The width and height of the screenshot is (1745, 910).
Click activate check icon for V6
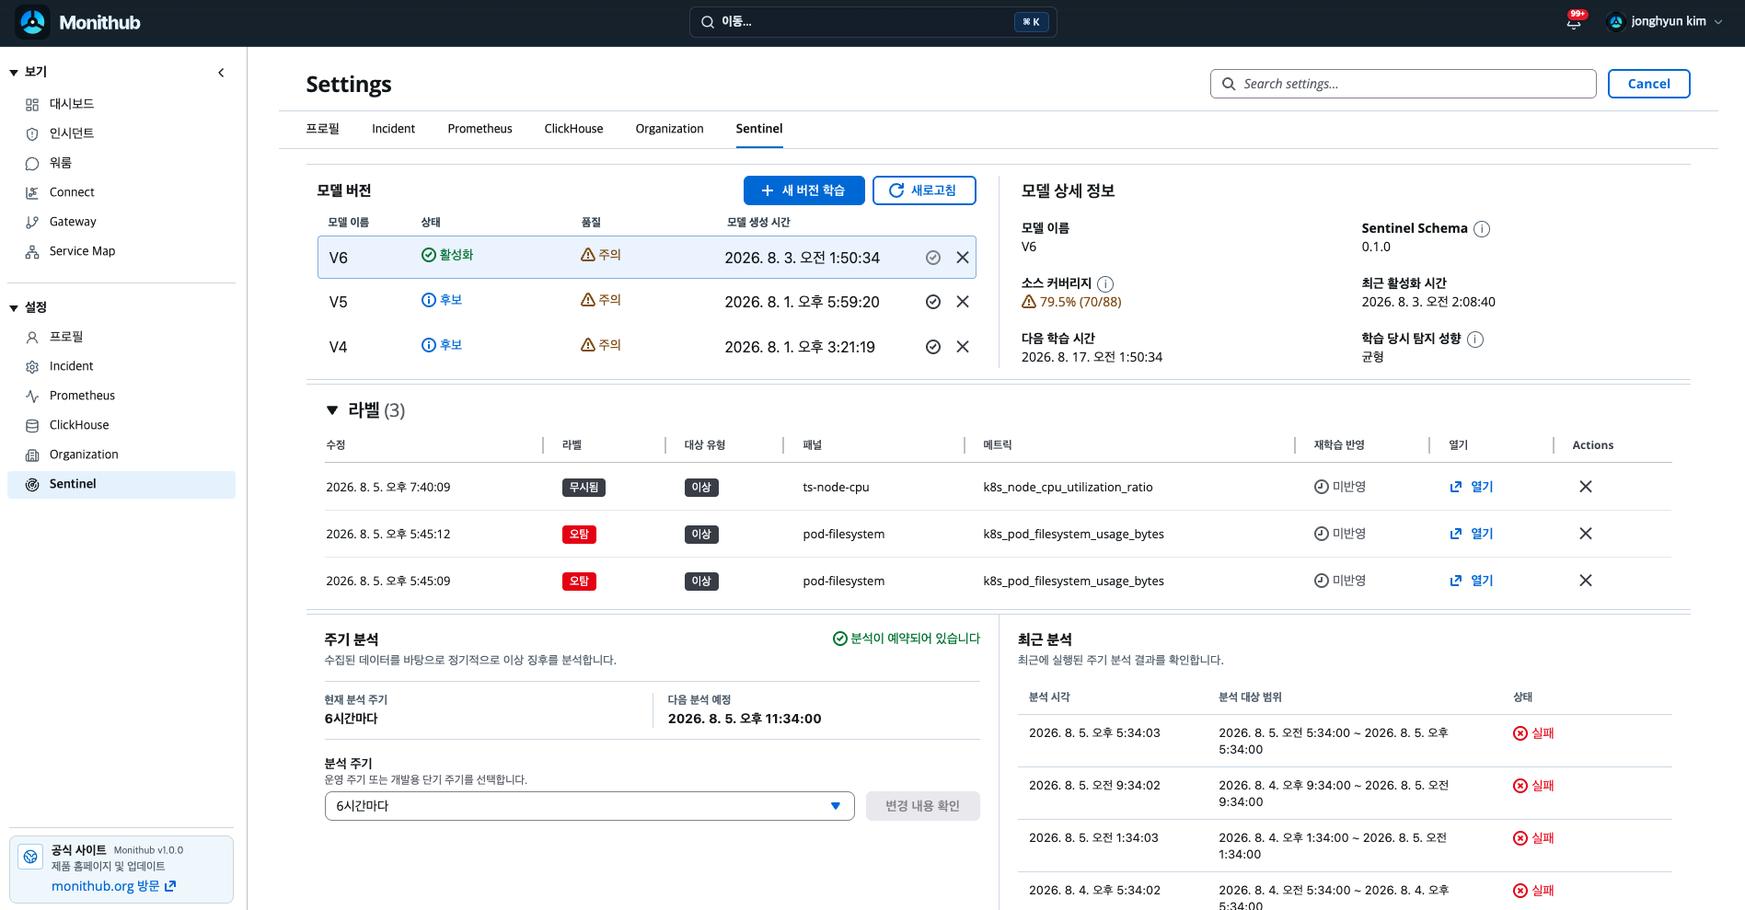tap(933, 258)
